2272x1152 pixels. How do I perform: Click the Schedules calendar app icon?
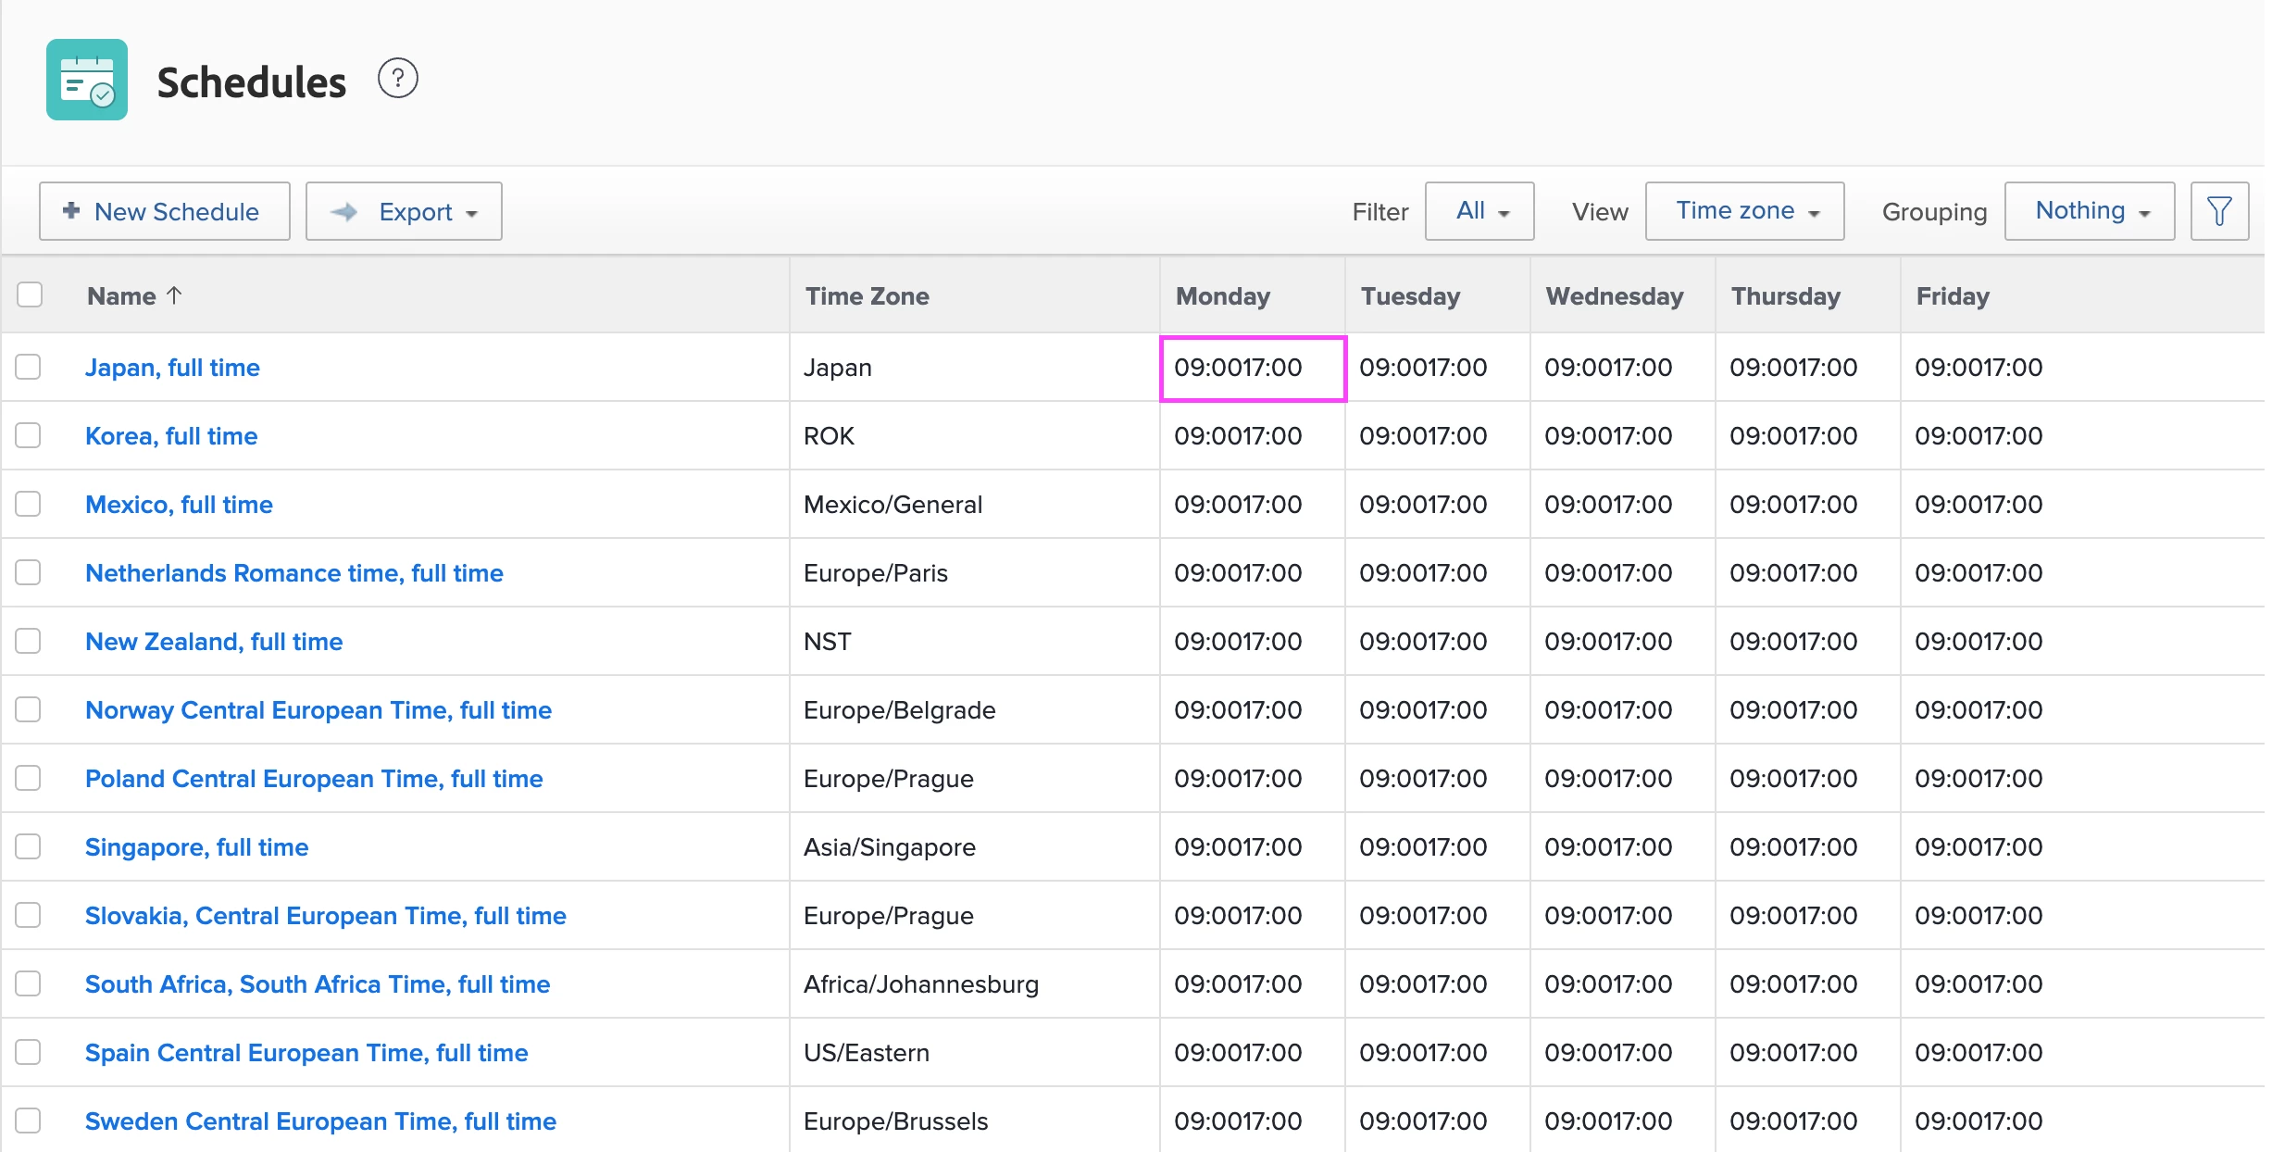coord(87,80)
